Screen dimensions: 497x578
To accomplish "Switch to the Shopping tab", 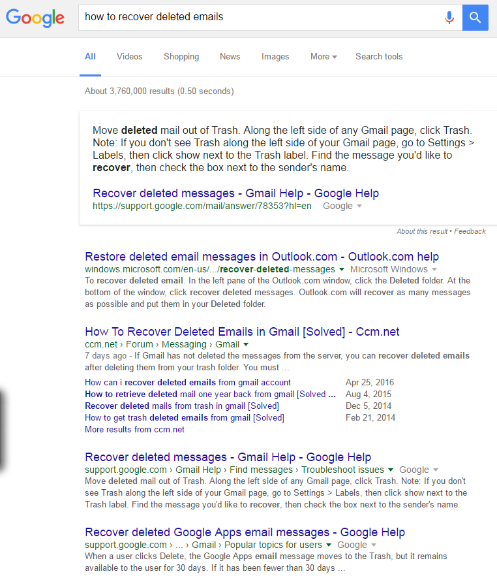I will [181, 56].
